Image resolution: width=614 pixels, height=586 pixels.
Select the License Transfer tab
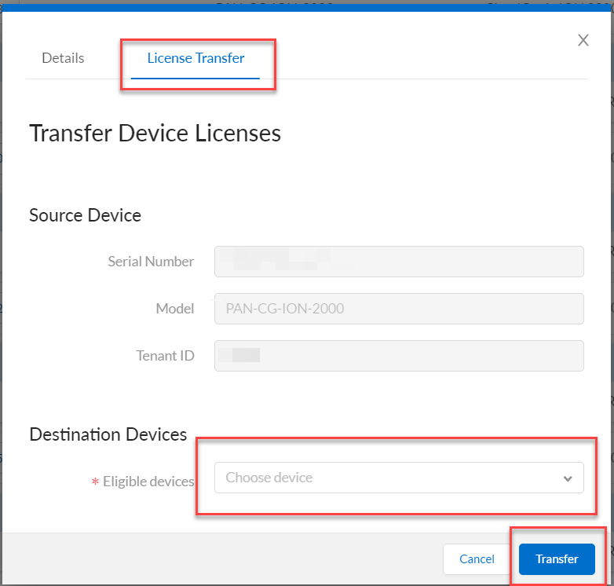pos(196,58)
